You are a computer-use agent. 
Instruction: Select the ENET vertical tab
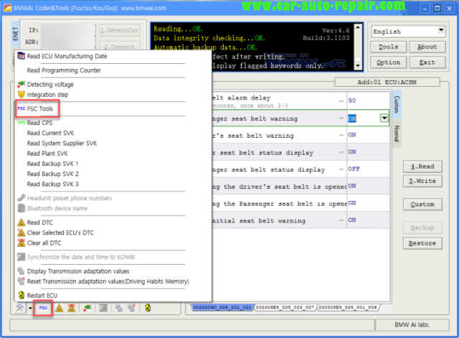coord(16,34)
